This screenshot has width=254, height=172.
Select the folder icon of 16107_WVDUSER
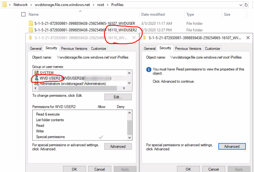click(x=31, y=23)
